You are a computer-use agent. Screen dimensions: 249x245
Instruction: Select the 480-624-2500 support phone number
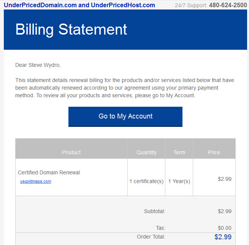228,5
